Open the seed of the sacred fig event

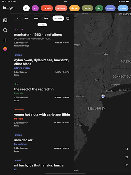34,89
